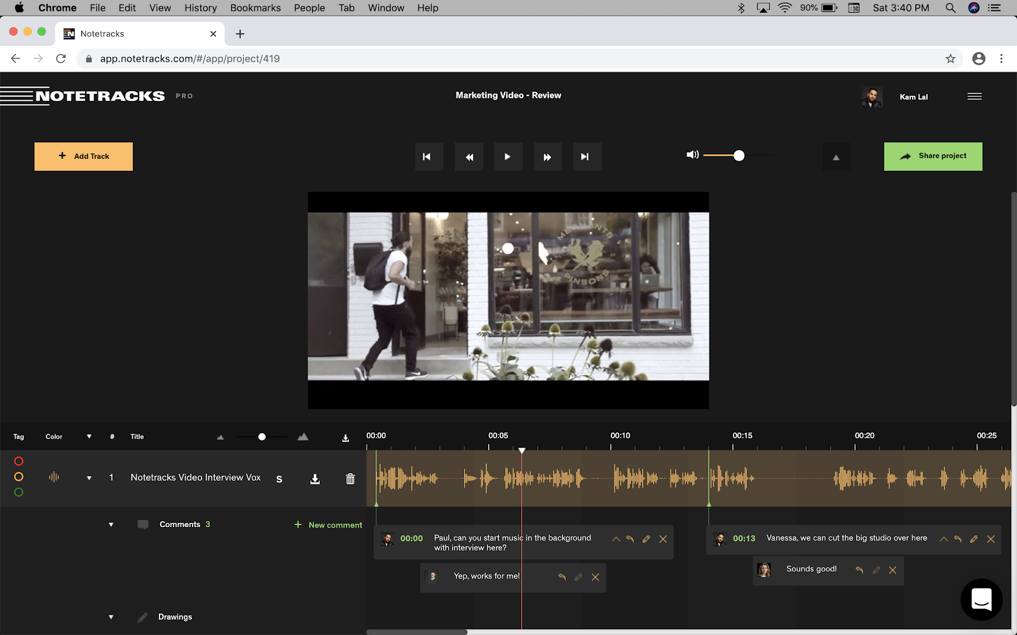Click the playhead marker on the timeline
The height and width of the screenshot is (635, 1017).
pos(522,450)
